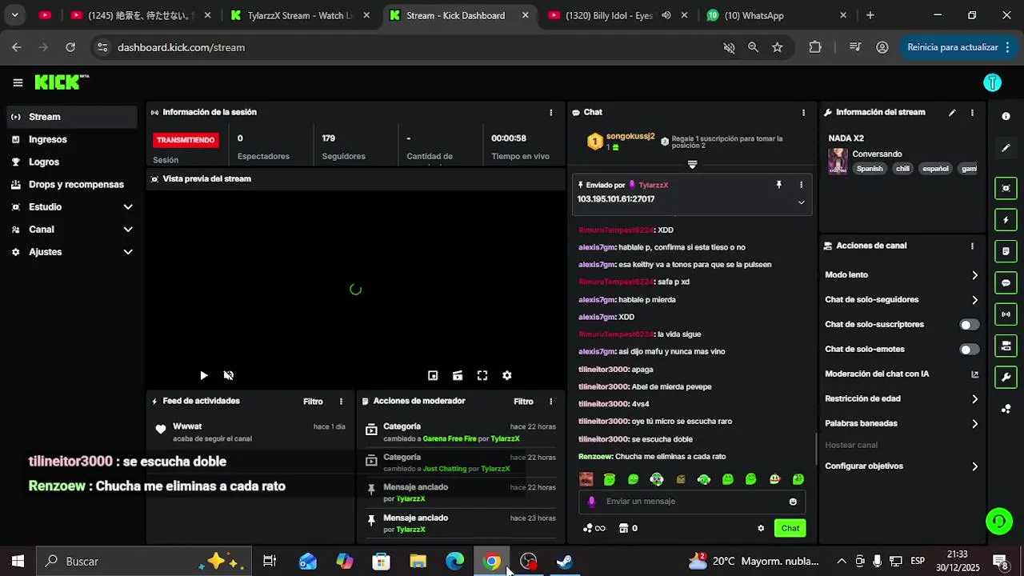Image resolution: width=1024 pixels, height=576 pixels.
Task: Edit stream info with the panel pencil icon
Action: click(x=952, y=113)
